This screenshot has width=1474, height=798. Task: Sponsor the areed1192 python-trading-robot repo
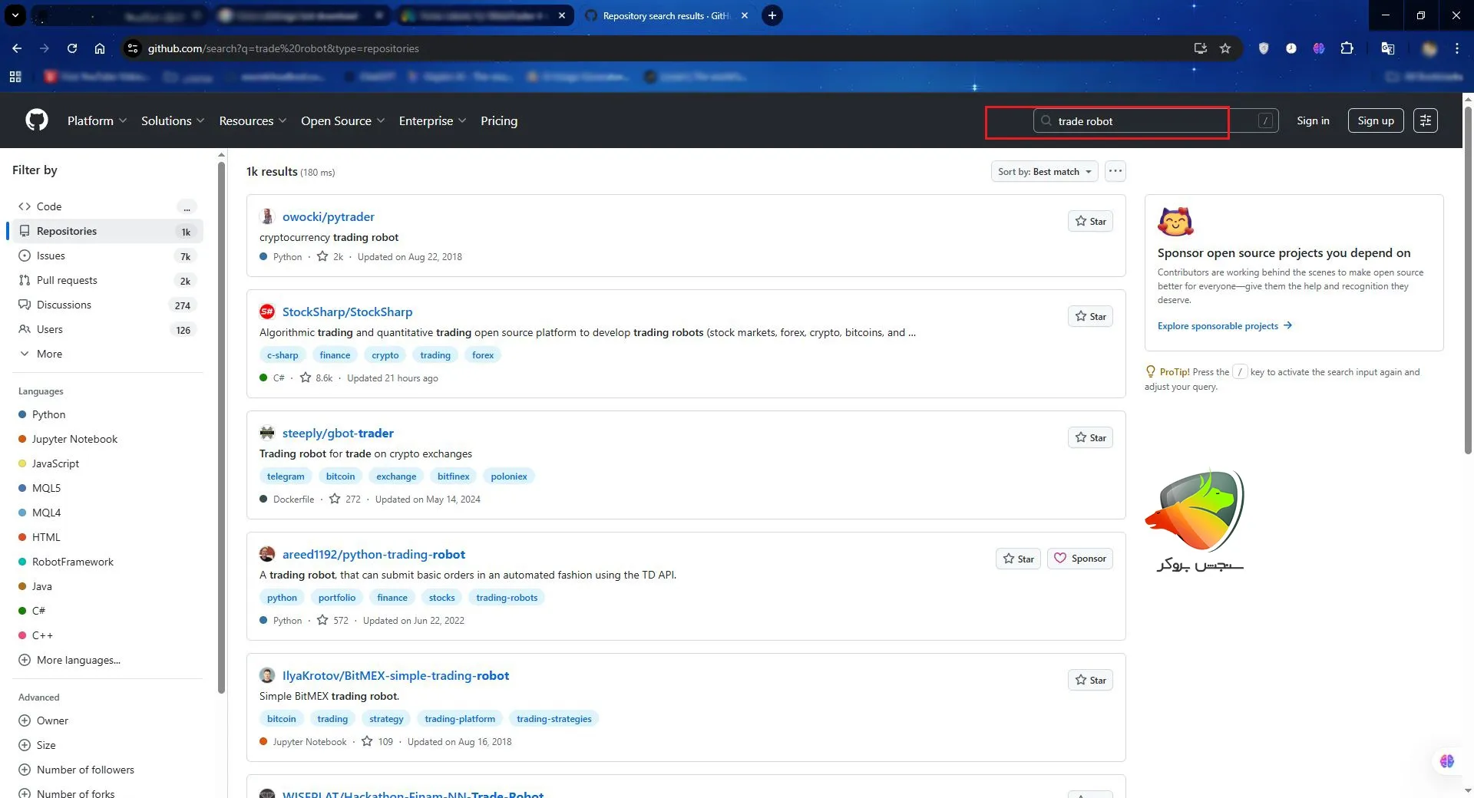point(1079,559)
